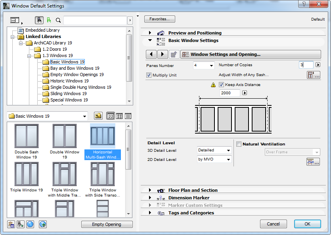Click the warning triangle icon
Viewport: 331px width, 235px height.
[x=213, y=85]
